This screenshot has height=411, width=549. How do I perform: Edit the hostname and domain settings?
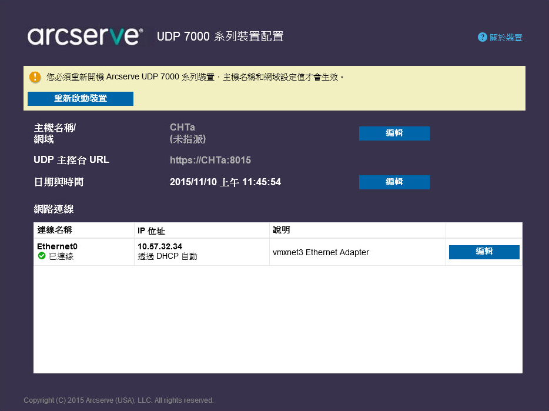(x=394, y=133)
